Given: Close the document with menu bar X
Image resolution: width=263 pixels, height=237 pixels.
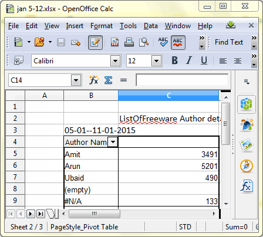Looking at the screenshot, I should pos(251,25).
